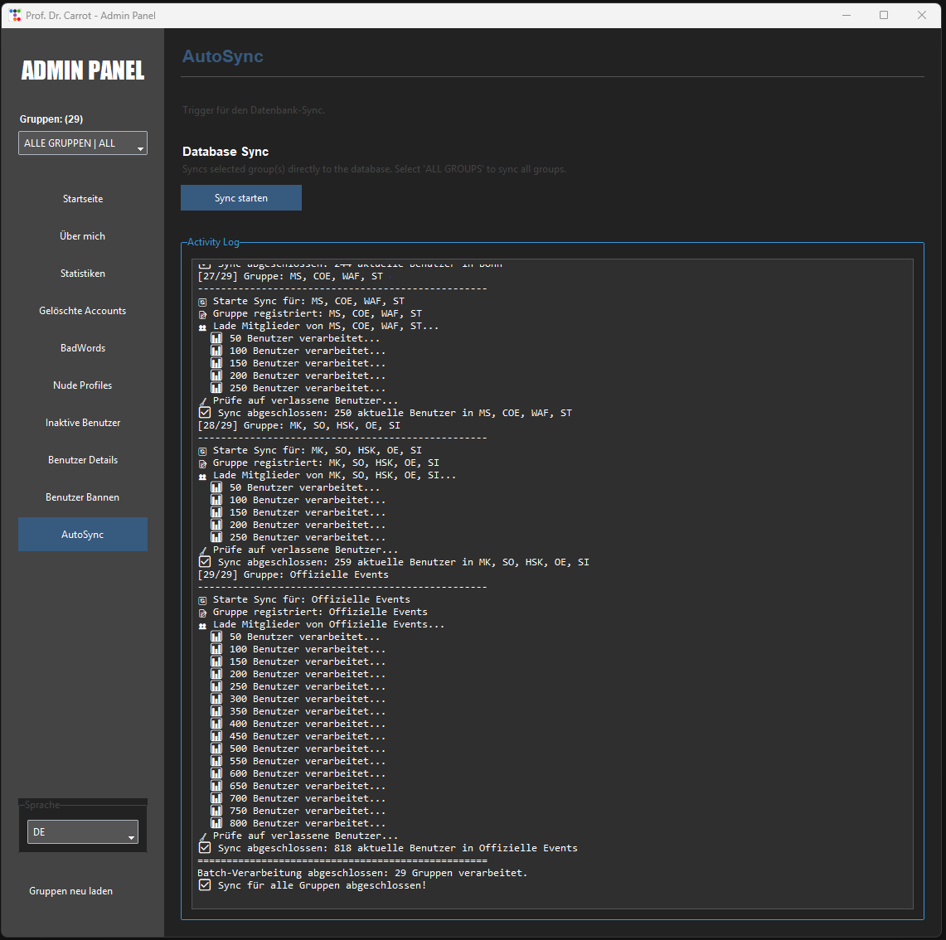Click icon beside "Starte Sync für: MK, SO, HSK, OE, SI"

click(202, 451)
